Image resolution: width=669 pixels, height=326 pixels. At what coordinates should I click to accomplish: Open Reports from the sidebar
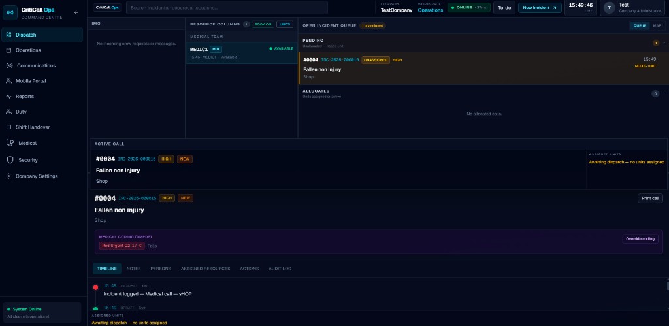click(42, 97)
